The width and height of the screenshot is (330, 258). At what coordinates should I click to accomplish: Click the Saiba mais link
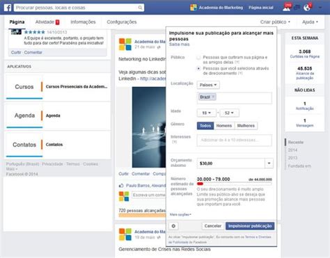pos(179,45)
